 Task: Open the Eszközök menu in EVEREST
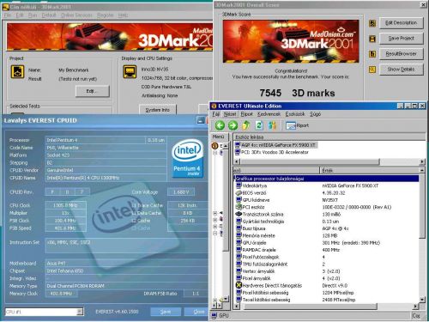[x=295, y=114]
